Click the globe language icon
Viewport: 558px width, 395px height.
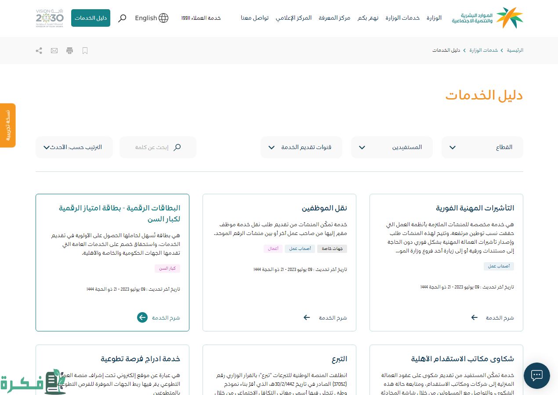[x=163, y=18]
